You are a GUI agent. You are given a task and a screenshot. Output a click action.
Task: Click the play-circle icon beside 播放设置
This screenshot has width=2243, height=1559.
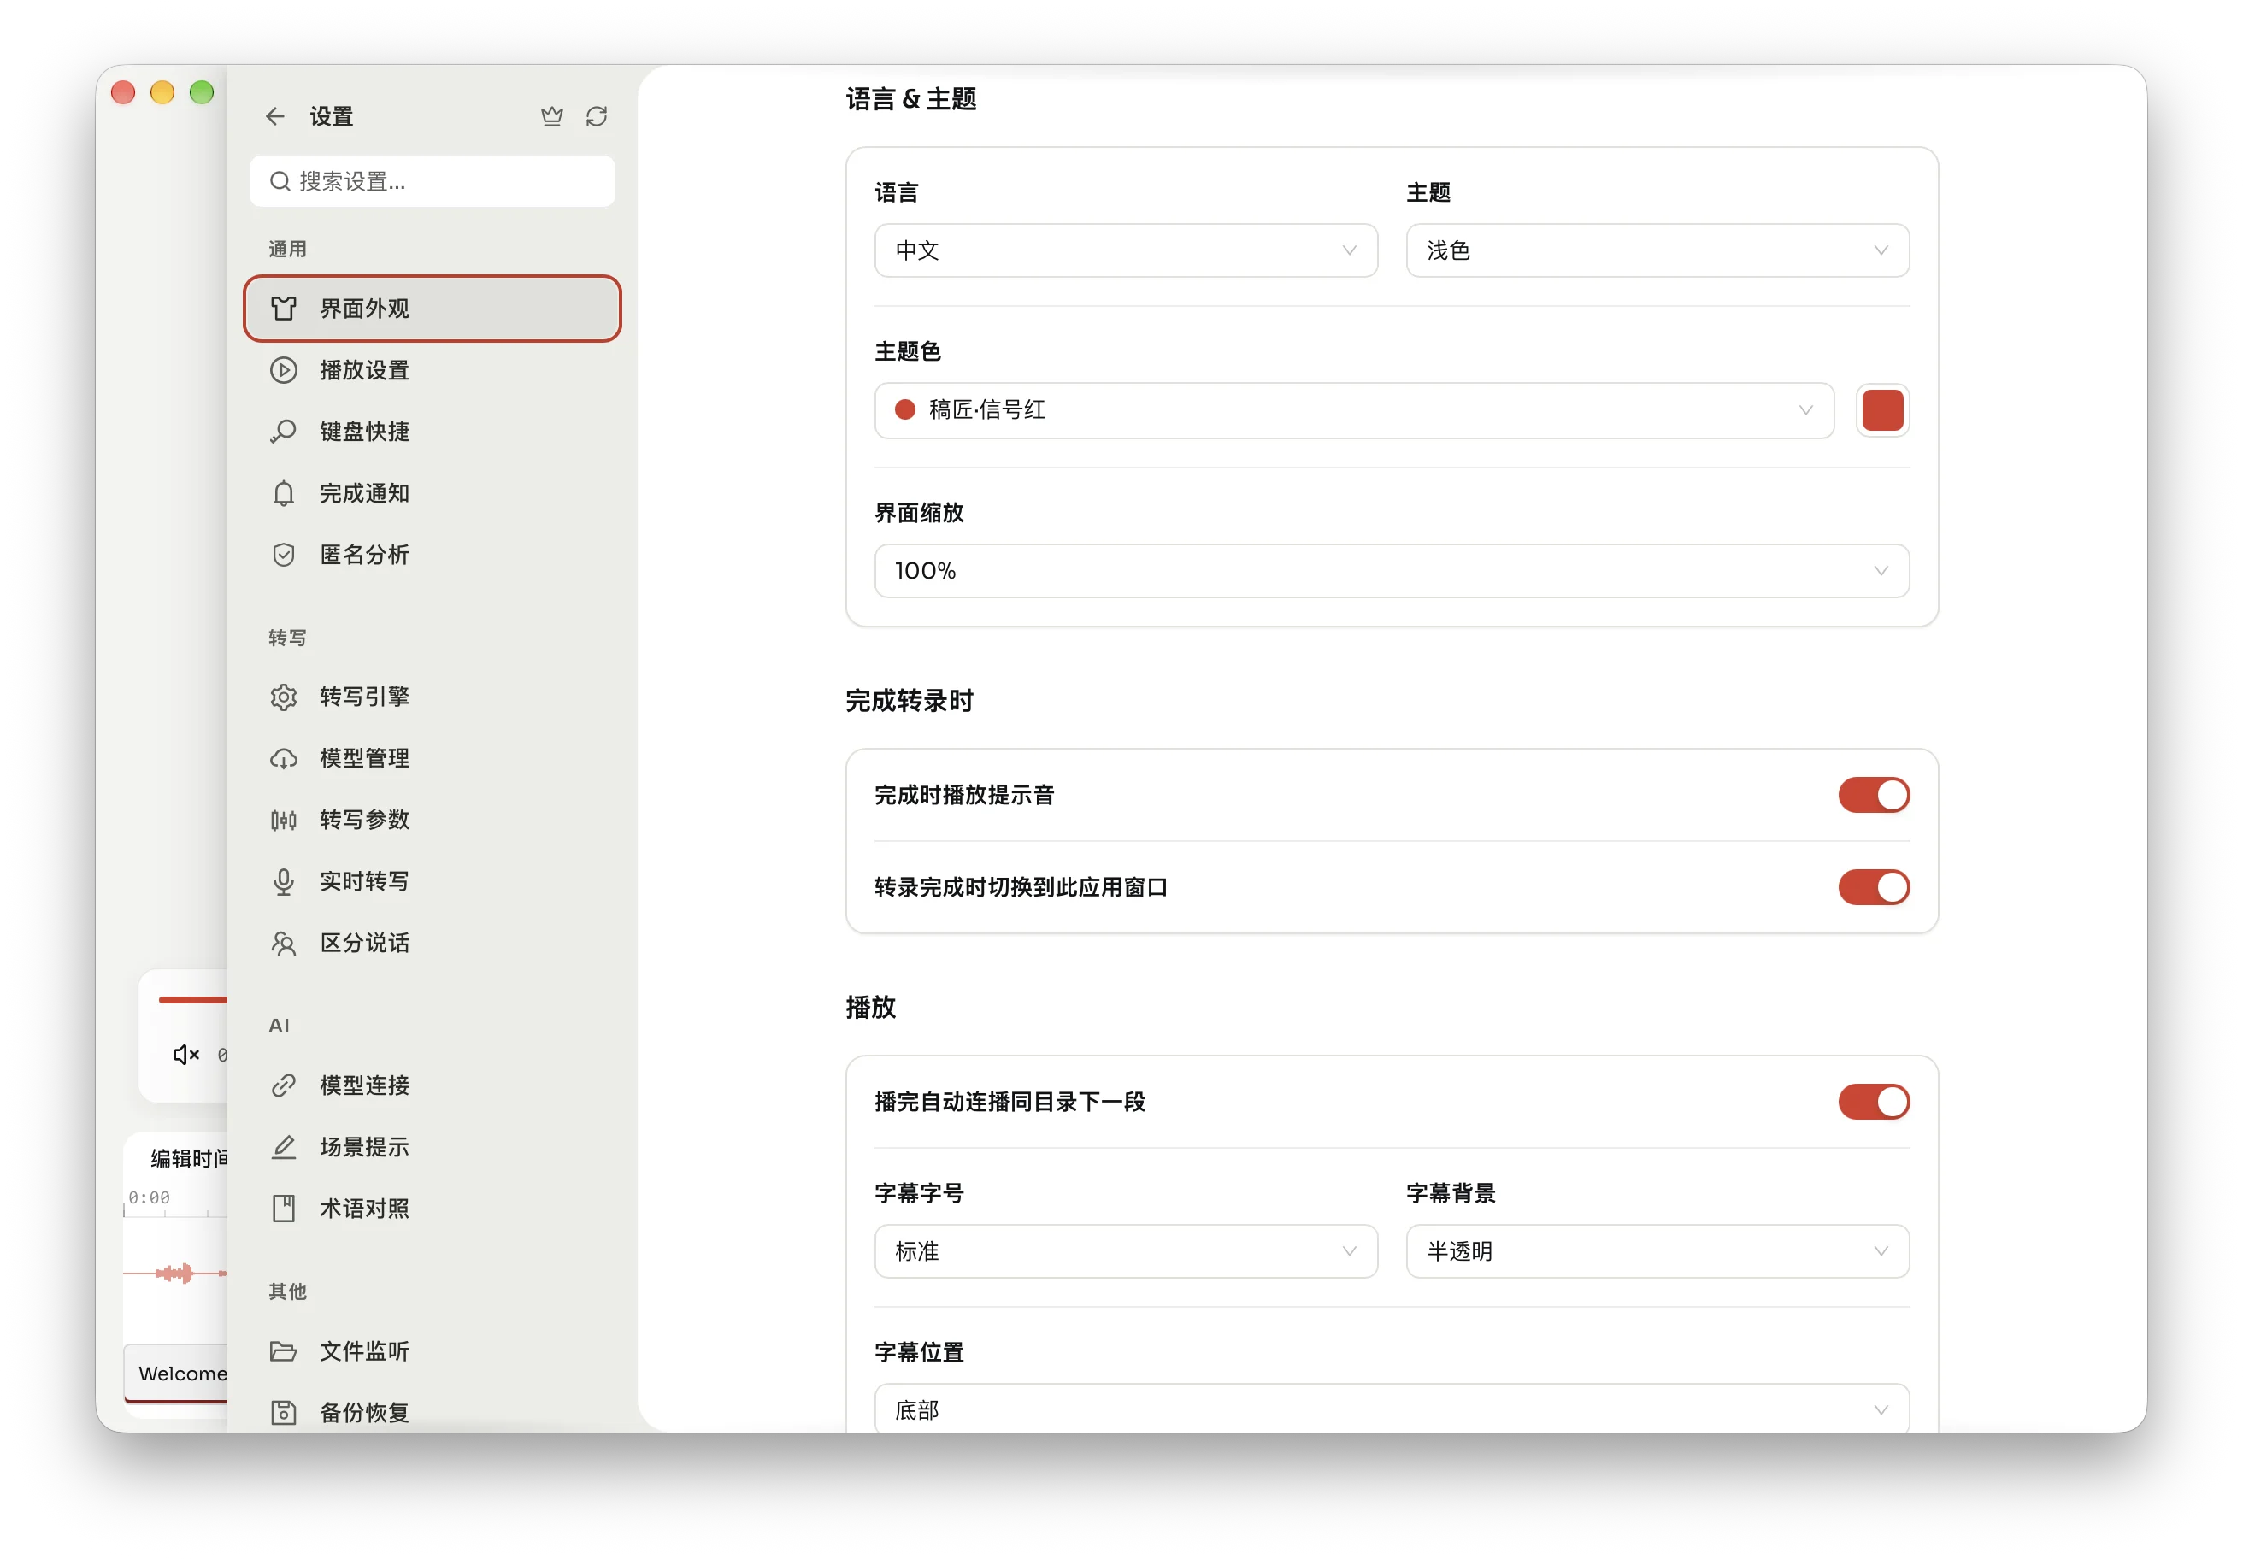click(283, 370)
